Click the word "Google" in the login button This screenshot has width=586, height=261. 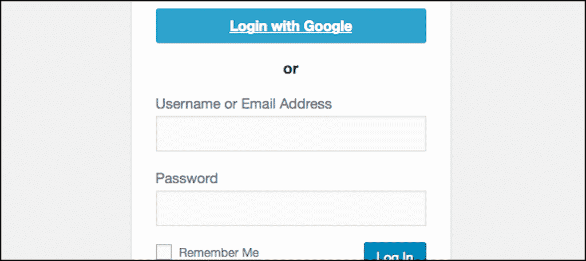coord(327,26)
